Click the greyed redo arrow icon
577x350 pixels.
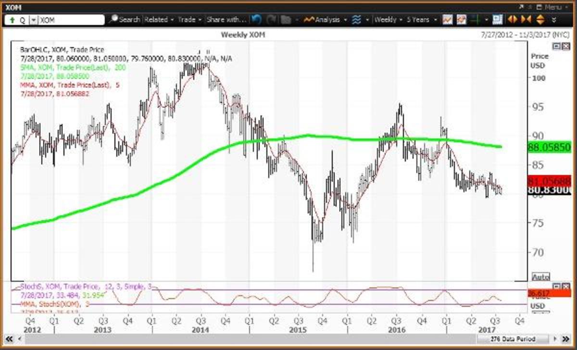(x=271, y=20)
